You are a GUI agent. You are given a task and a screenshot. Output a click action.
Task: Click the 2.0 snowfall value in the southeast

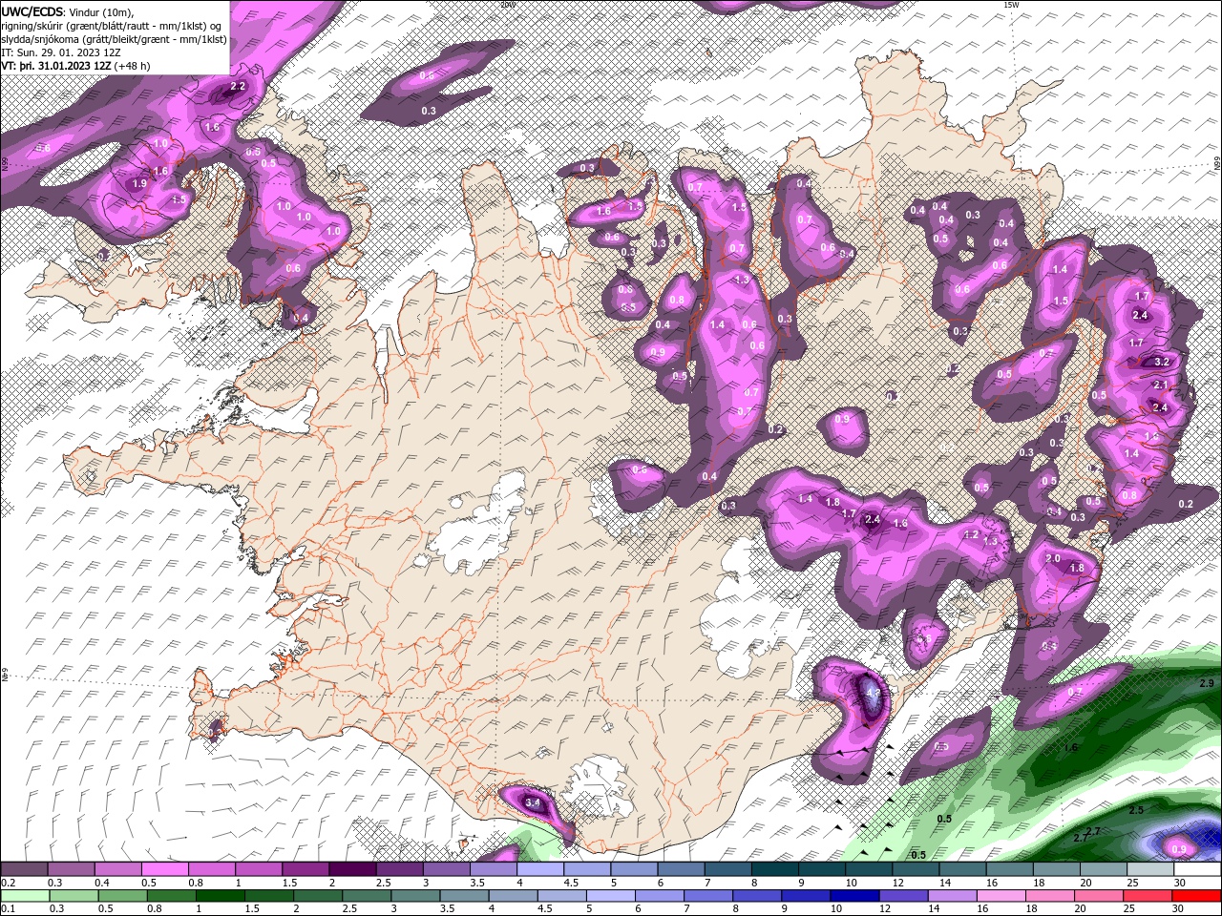pyautogui.click(x=1053, y=558)
